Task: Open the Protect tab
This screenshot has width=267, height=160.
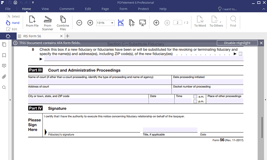Action: click(x=143, y=9)
